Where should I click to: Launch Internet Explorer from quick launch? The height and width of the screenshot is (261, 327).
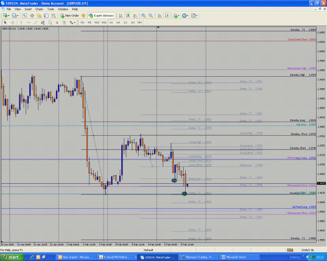(32, 257)
